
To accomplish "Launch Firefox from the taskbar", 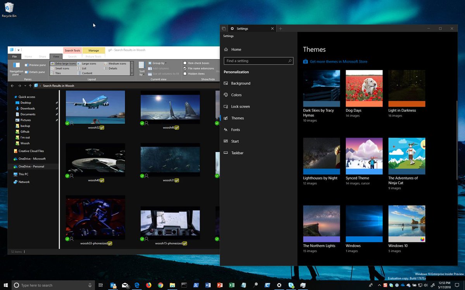I will pyautogui.click(x=148, y=285).
